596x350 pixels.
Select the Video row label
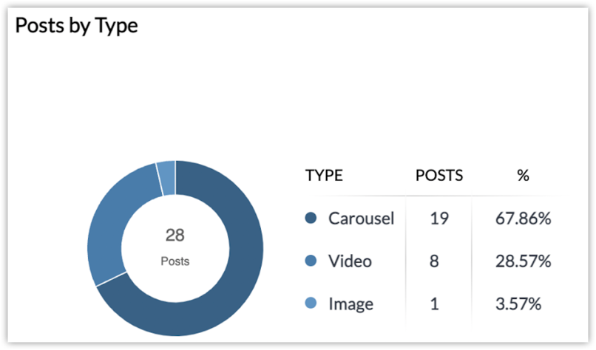click(350, 261)
